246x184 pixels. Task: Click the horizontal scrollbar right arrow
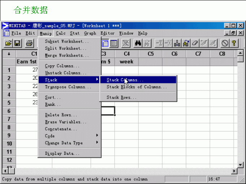[234, 171]
